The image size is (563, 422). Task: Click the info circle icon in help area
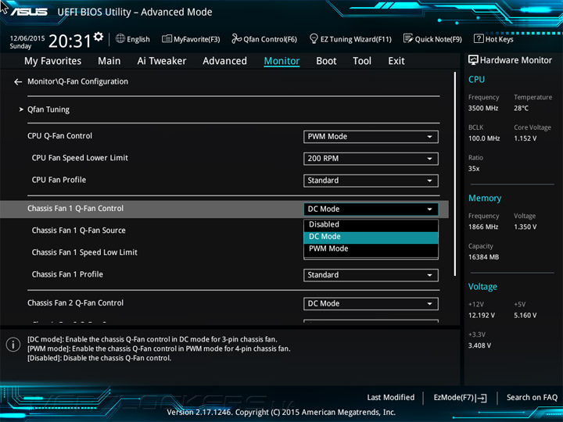pos(13,345)
